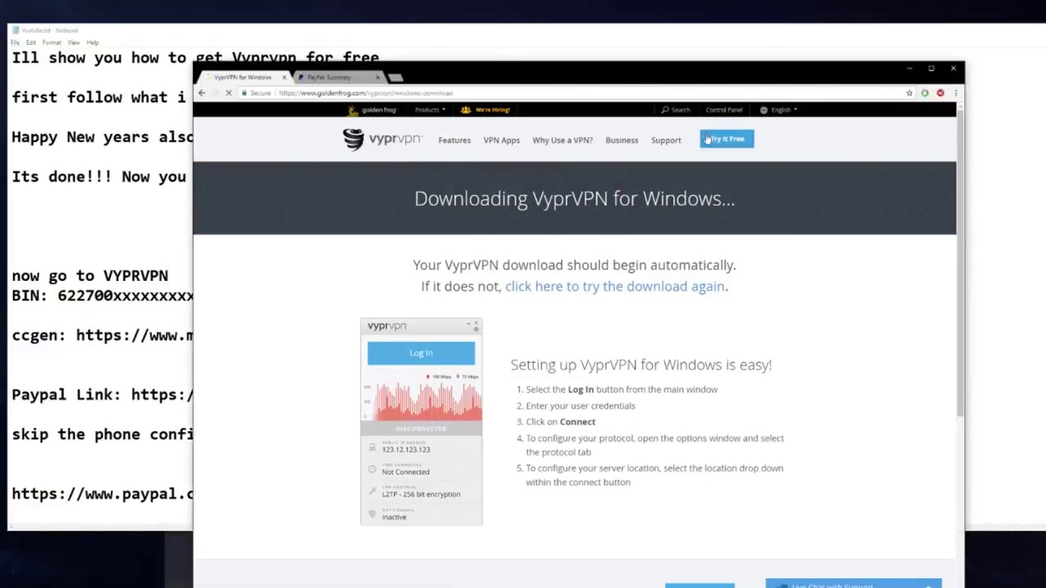
Task: Click the browser back arrow
Action: coord(202,93)
